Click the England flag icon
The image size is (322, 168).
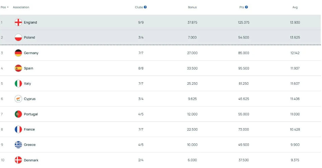point(18,23)
